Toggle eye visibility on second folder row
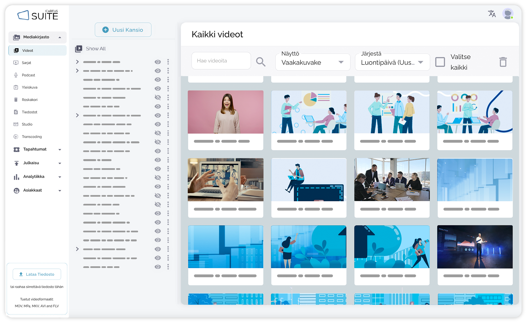Screen dimensions: 527x323 (x=158, y=71)
